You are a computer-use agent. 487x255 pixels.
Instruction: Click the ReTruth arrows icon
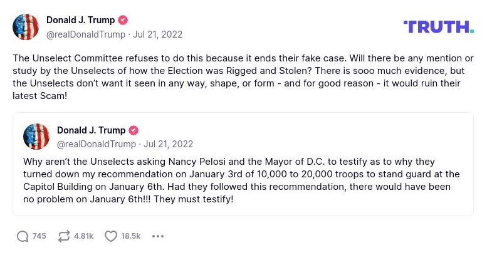64,236
